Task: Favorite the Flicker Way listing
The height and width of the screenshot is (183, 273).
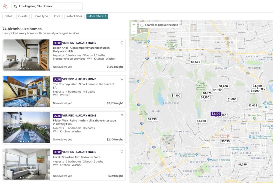Action: click(x=122, y=115)
